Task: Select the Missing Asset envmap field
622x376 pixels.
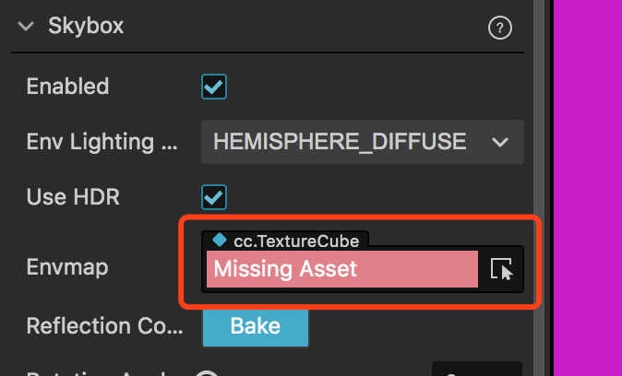Action: [341, 269]
